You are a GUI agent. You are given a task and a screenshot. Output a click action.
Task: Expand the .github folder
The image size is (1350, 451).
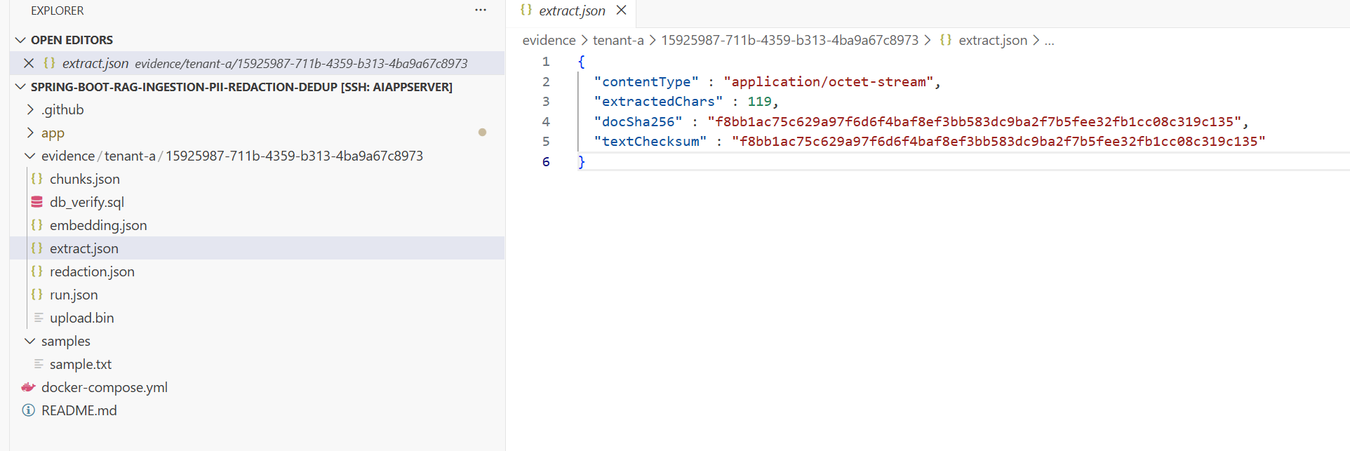(x=29, y=109)
